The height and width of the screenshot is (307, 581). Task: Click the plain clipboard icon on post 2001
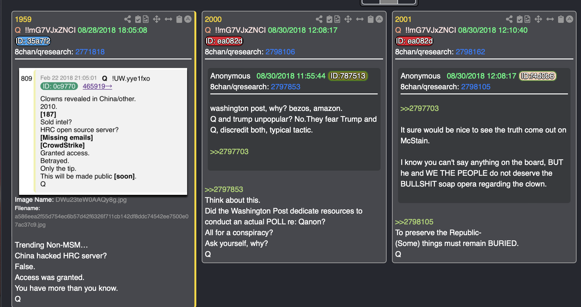[561, 19]
